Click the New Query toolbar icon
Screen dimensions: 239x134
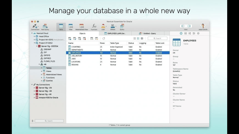point(45,27)
